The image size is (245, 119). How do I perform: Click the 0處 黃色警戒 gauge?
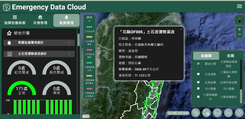[x=56, y=68]
